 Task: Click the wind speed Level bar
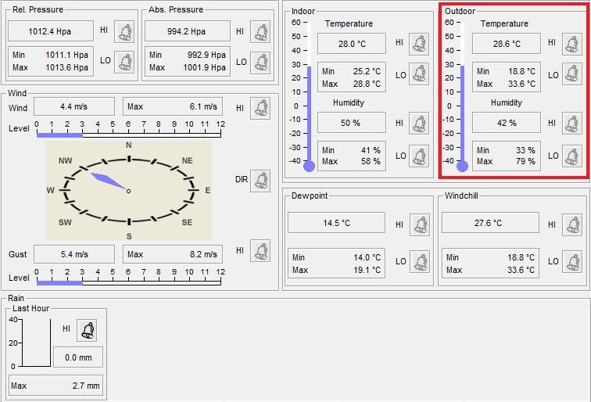[x=129, y=135]
